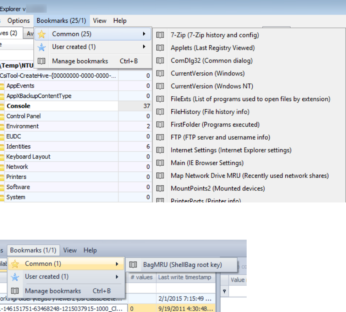This screenshot has width=346, height=312.
Task: Click the book icon beside Manage bookmarks in the lower Bookmarks (1/1) menu
Action: click(15, 291)
